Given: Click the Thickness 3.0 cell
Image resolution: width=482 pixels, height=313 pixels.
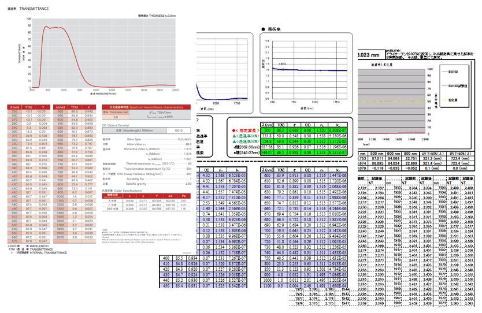Looking at the screenshot, I should click(116, 117).
